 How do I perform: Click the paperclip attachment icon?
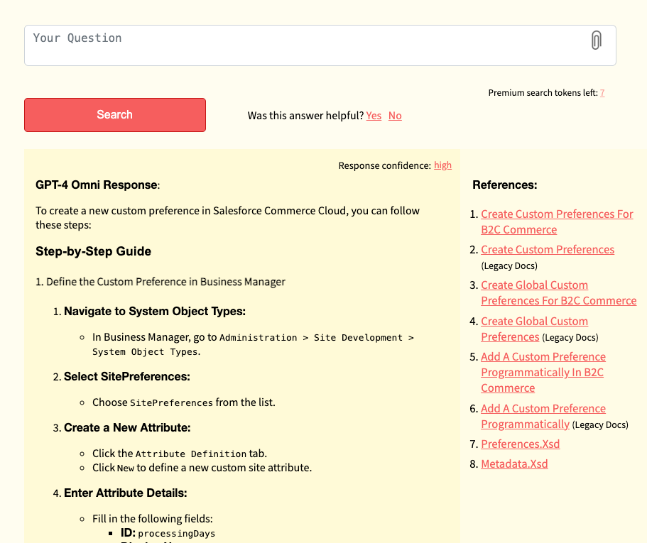click(x=596, y=40)
